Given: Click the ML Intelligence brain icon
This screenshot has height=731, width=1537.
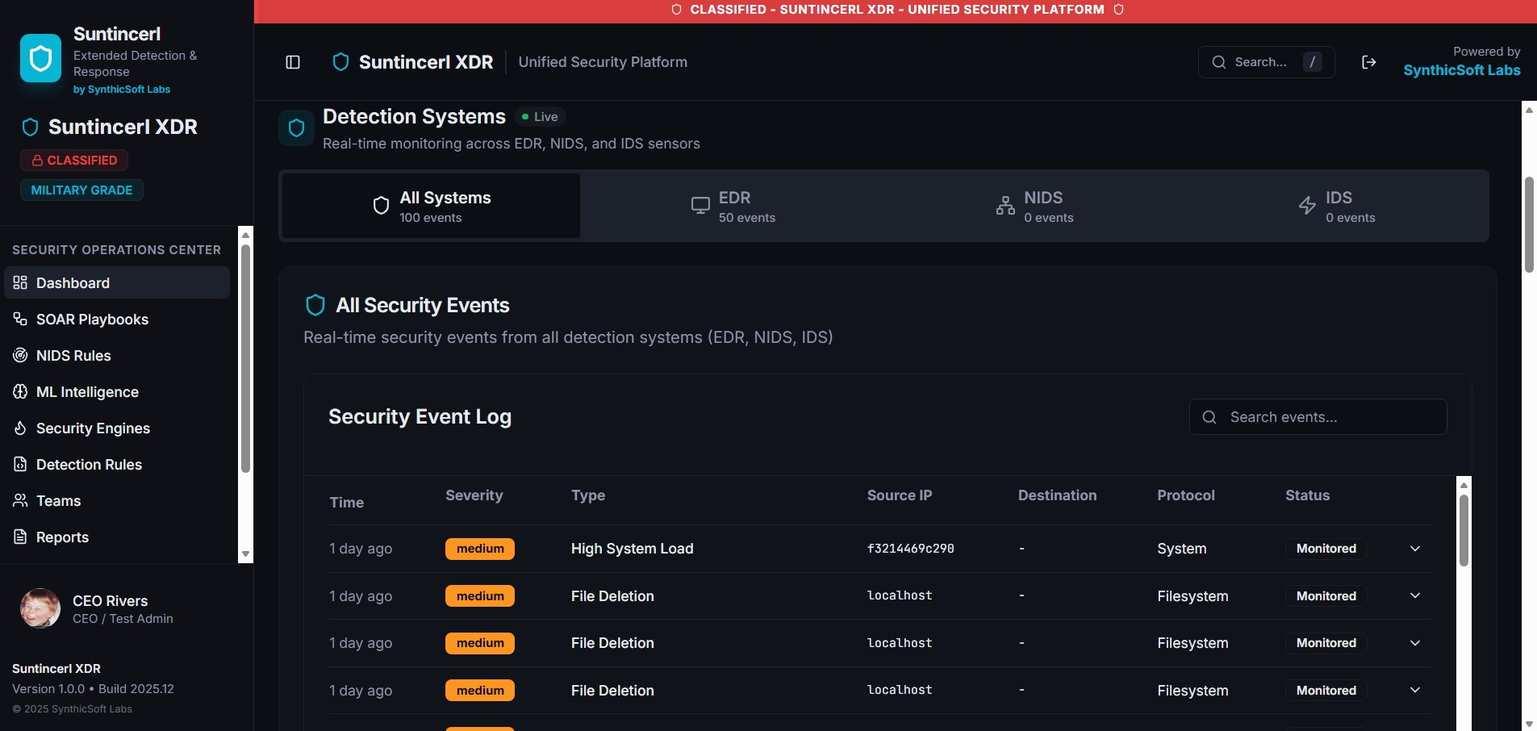Looking at the screenshot, I should (x=19, y=391).
